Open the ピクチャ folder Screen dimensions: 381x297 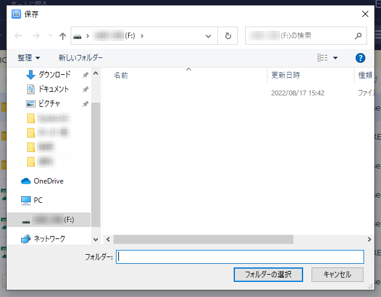point(49,104)
